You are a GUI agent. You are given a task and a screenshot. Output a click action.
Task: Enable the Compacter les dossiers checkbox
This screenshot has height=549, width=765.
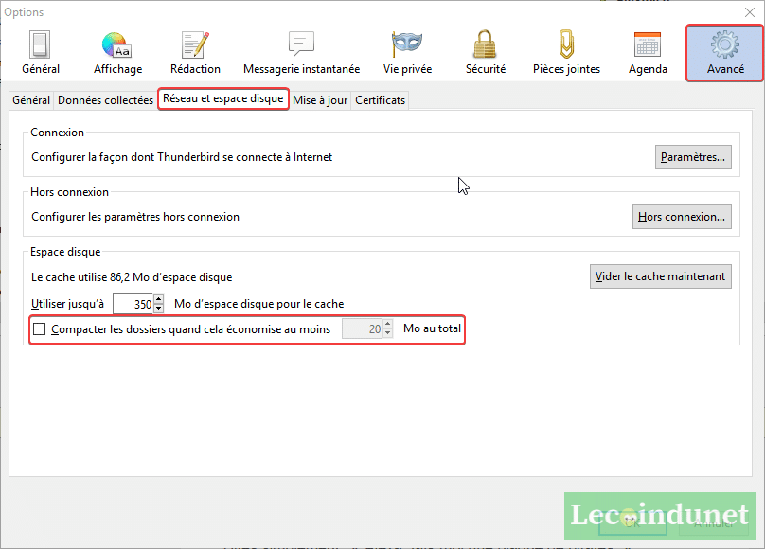[x=40, y=329]
